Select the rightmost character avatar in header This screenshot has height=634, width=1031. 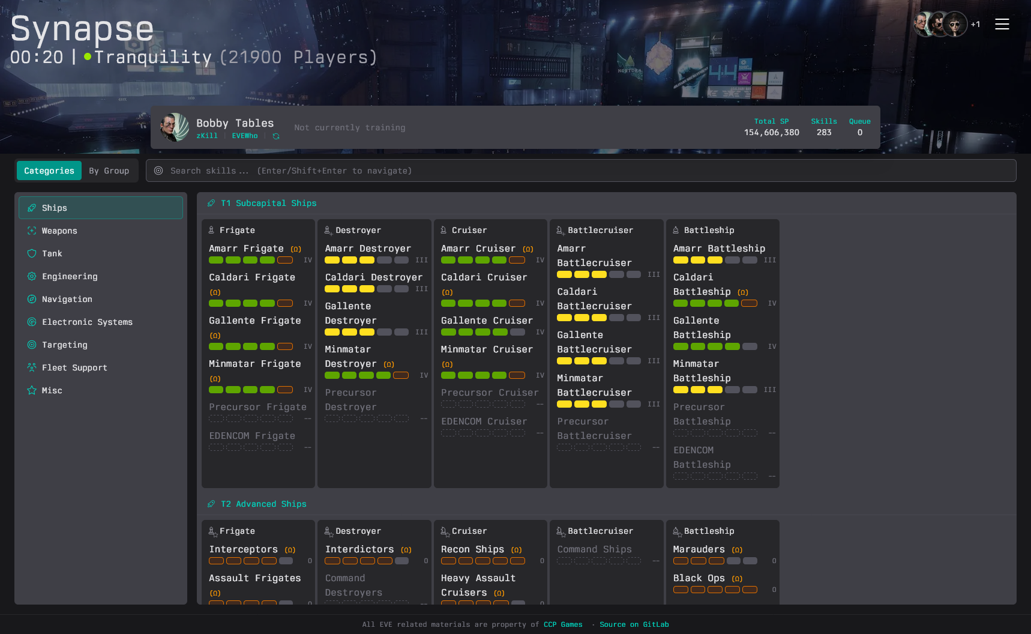pyautogui.click(x=954, y=24)
